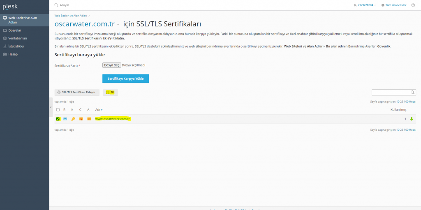
Task: Show Hepsi entries, bottom pager
Action: pos(413,130)
